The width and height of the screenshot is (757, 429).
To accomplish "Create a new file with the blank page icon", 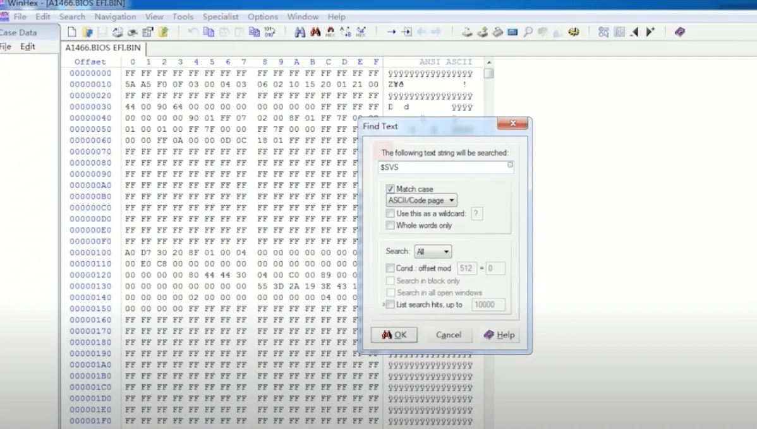I will [x=72, y=32].
